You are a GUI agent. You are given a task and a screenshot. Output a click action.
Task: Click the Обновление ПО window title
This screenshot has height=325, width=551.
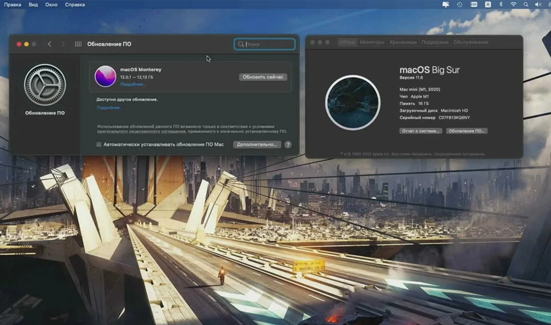[109, 44]
